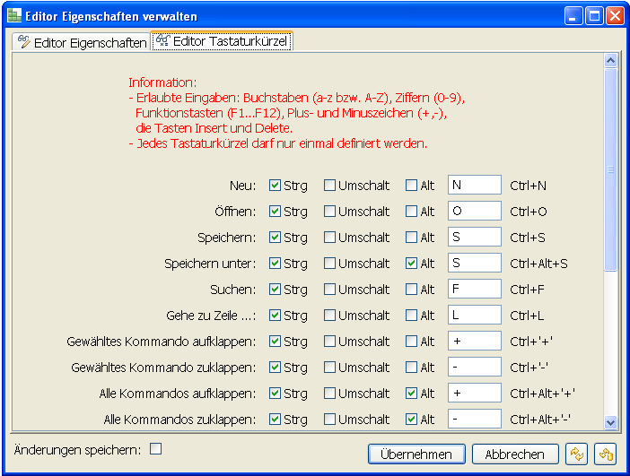Screen dimensions: 630x476
Task: Click the key field for Neu
Action: pos(474,186)
